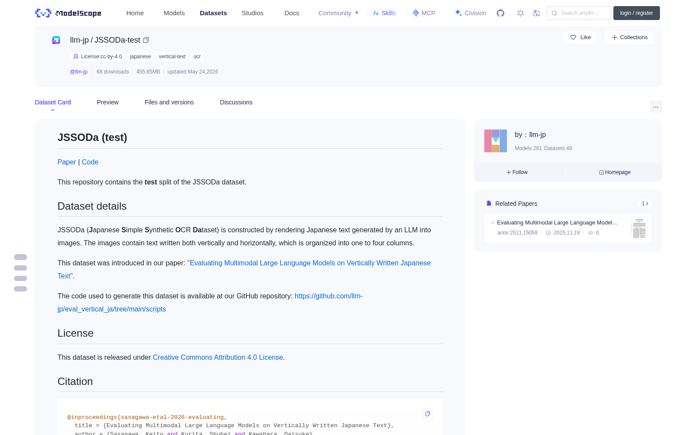Expand Related Papers count arrow
This screenshot has width=697, height=435.
pos(645,204)
